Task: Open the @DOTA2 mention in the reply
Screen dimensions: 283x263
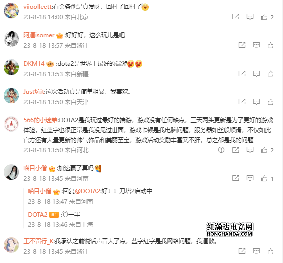Action: click(87, 191)
